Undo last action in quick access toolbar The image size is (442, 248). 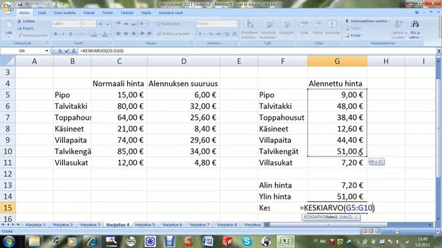[27, 4]
